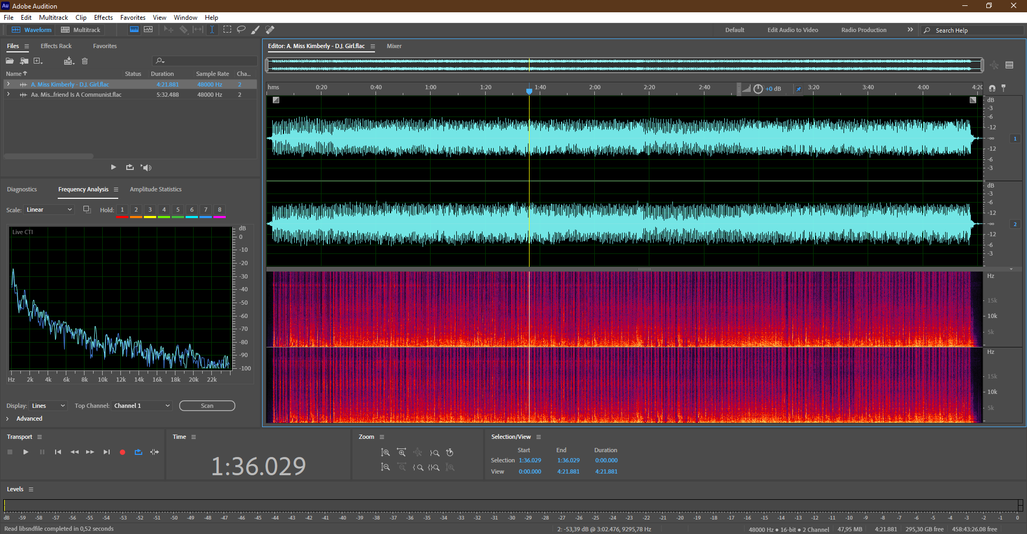
Task: Toggle channel 1 enable button
Action: (1015, 138)
